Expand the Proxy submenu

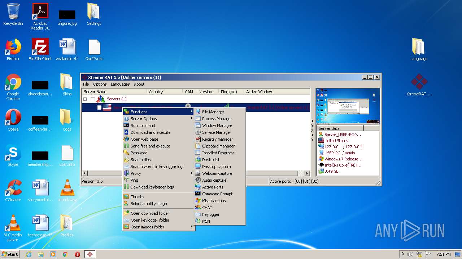click(x=192, y=173)
